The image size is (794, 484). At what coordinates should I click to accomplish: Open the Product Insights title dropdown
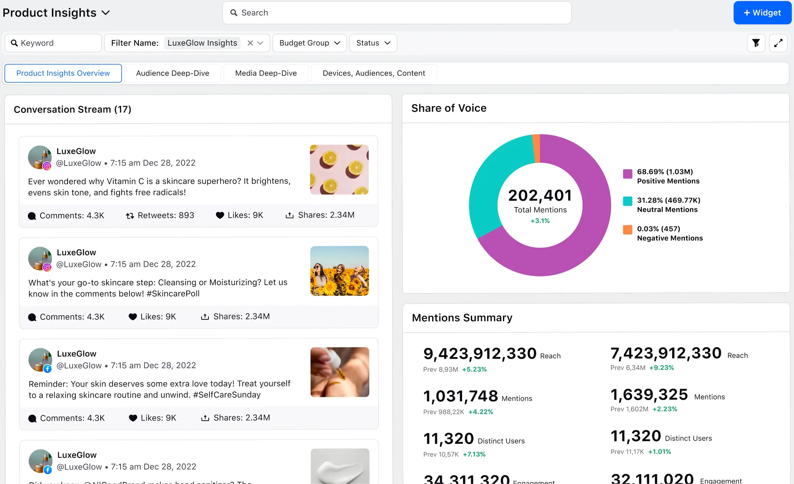[x=106, y=13]
